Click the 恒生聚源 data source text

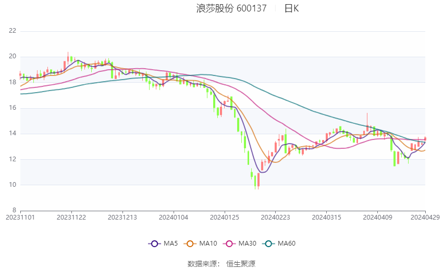tap(241, 264)
